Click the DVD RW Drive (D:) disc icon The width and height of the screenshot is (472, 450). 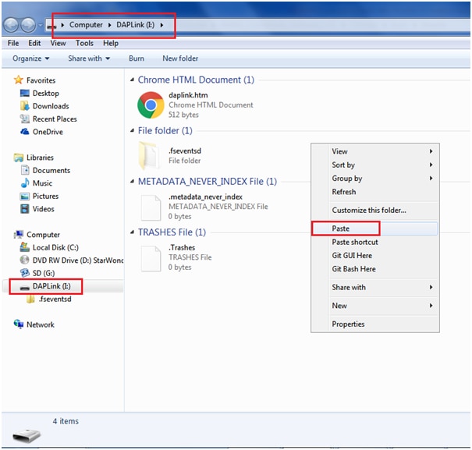(24, 260)
